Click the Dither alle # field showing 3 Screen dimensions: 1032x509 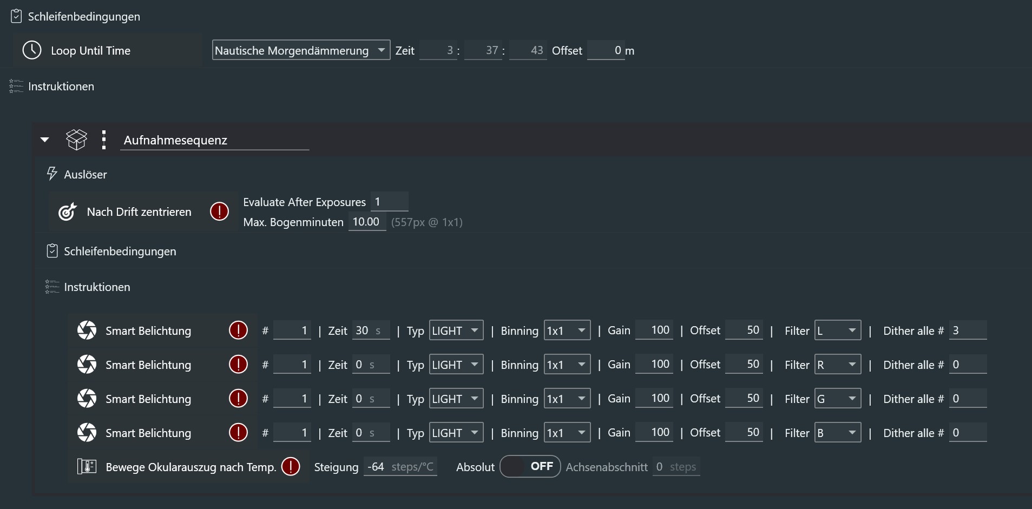[968, 330]
